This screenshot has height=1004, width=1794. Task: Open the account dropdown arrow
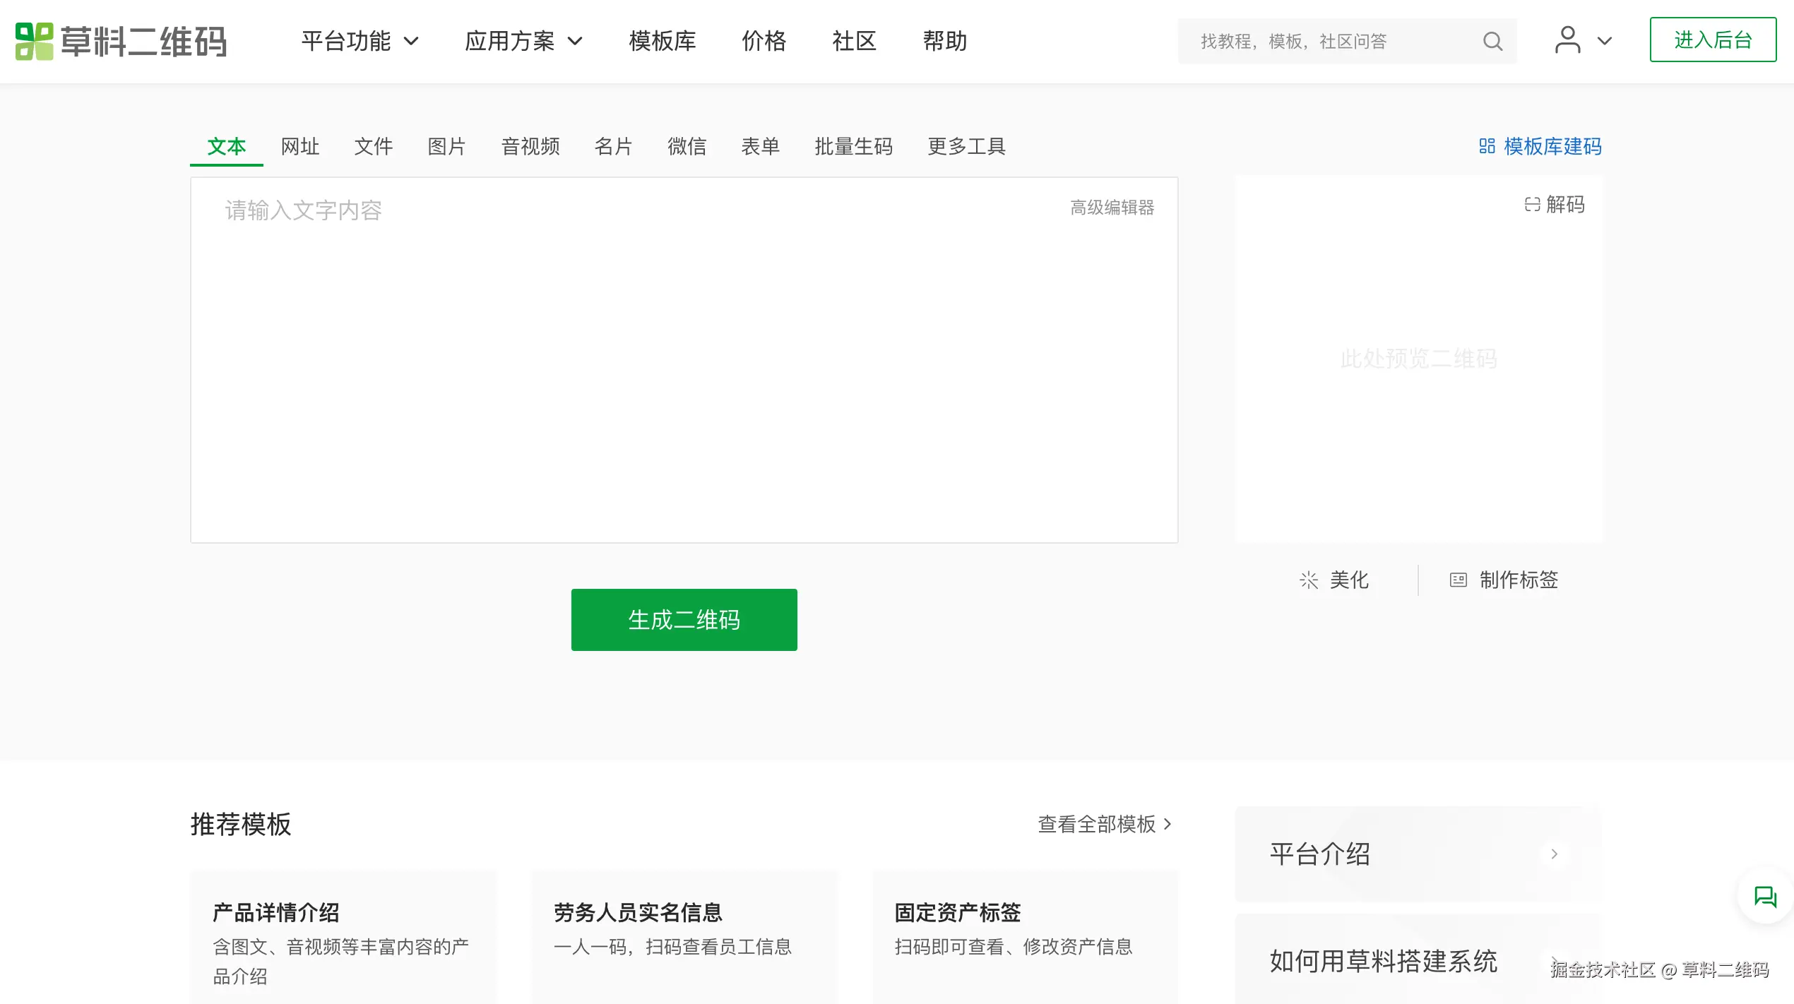[1605, 41]
